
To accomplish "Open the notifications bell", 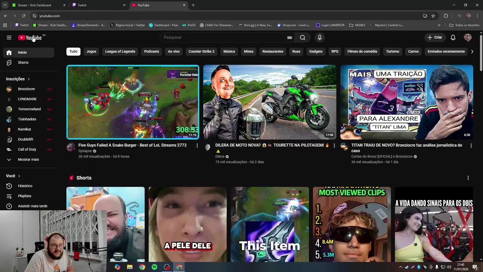I will pos(453,37).
